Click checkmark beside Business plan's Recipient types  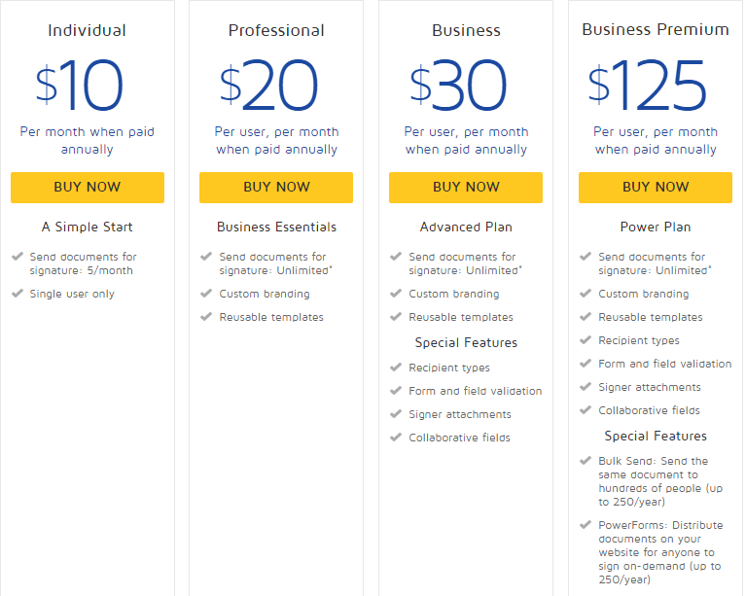[x=396, y=367]
